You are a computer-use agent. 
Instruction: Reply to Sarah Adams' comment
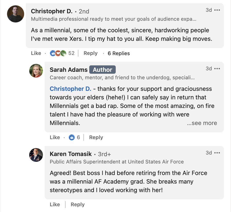[x=96, y=137]
